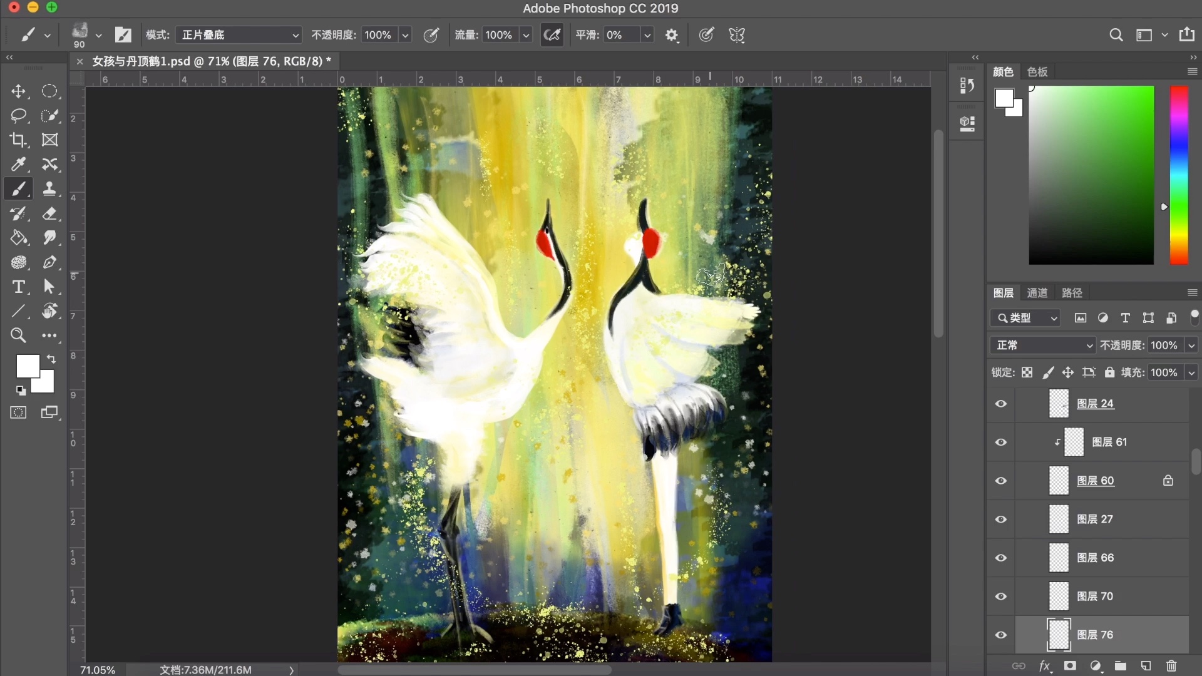Select the Quick Selection tool

point(49,116)
